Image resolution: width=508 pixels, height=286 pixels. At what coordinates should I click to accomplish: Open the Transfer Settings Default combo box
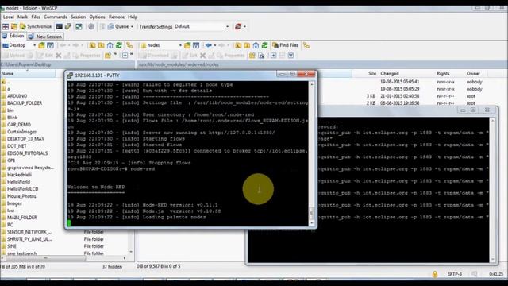(x=202, y=26)
